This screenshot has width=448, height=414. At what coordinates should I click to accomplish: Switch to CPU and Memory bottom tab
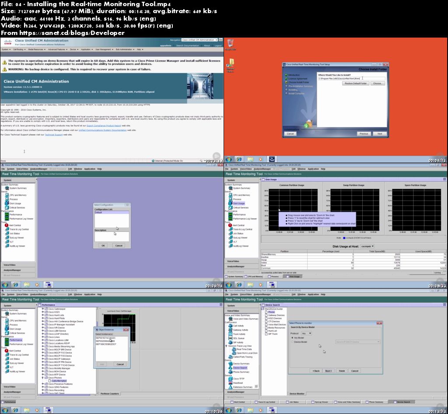[x=253, y=277]
